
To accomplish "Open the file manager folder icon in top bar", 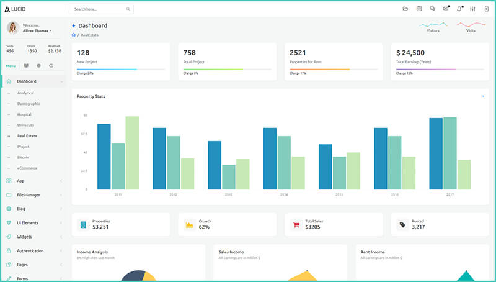I will click(x=405, y=9).
